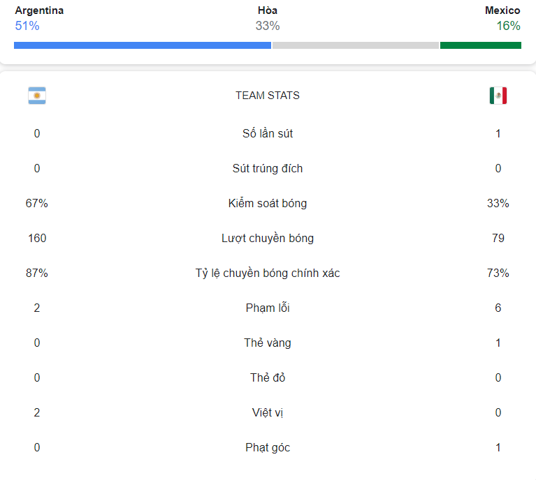The height and width of the screenshot is (480, 536).
Task: Click the 33% draw percentage
Action: [268, 26]
